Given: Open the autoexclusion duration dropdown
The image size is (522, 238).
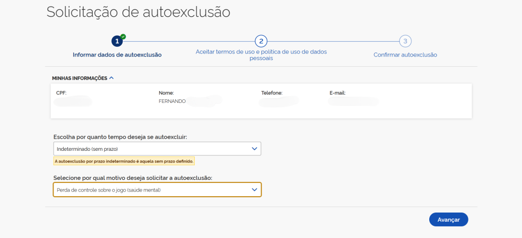Looking at the screenshot, I should coord(157,149).
